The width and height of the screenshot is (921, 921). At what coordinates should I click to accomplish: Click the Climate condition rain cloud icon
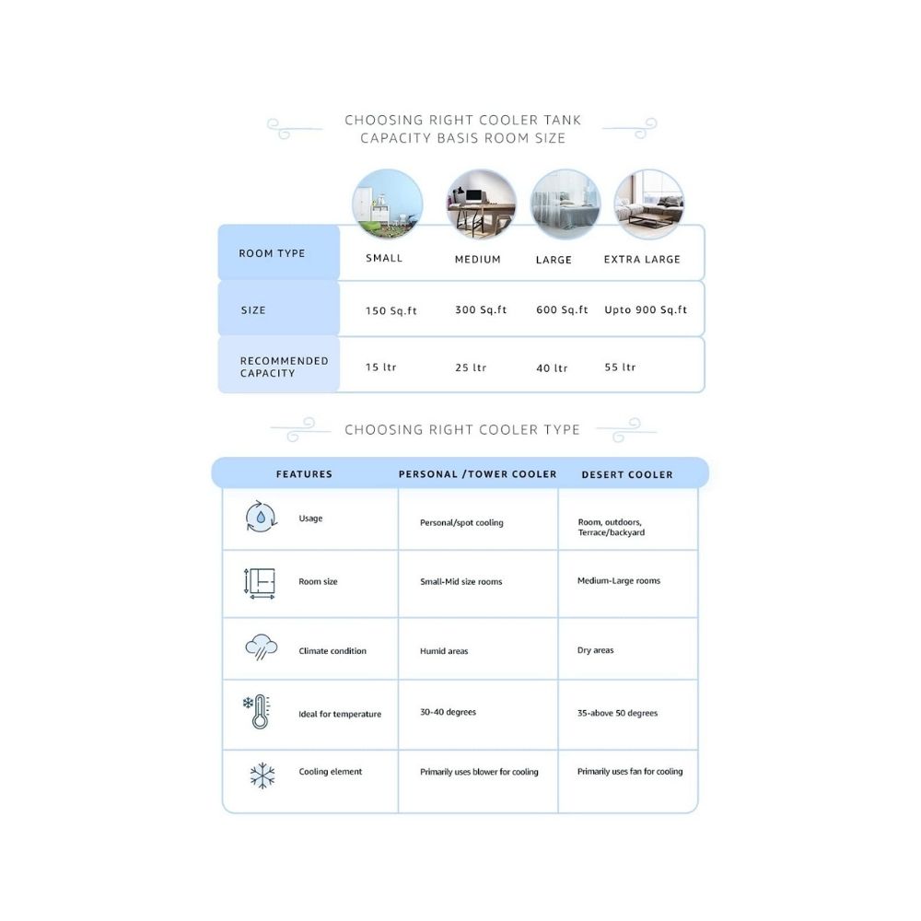[x=262, y=647]
